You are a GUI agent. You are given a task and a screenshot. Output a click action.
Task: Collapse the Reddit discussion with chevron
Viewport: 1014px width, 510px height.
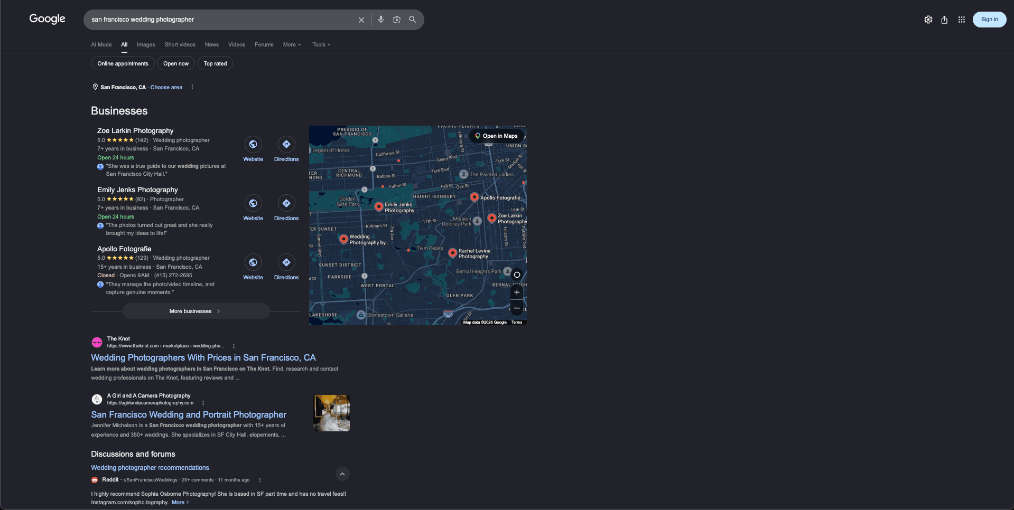coord(342,474)
